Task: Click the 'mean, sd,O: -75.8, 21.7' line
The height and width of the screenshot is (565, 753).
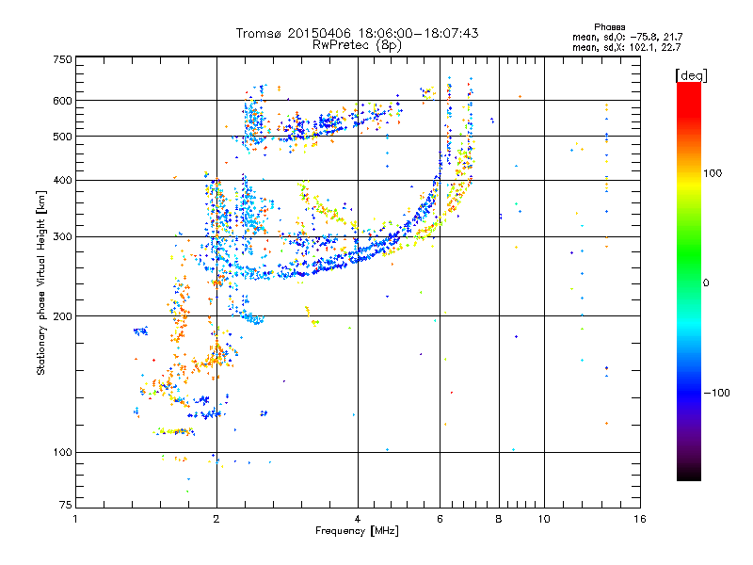Action: tap(627, 37)
